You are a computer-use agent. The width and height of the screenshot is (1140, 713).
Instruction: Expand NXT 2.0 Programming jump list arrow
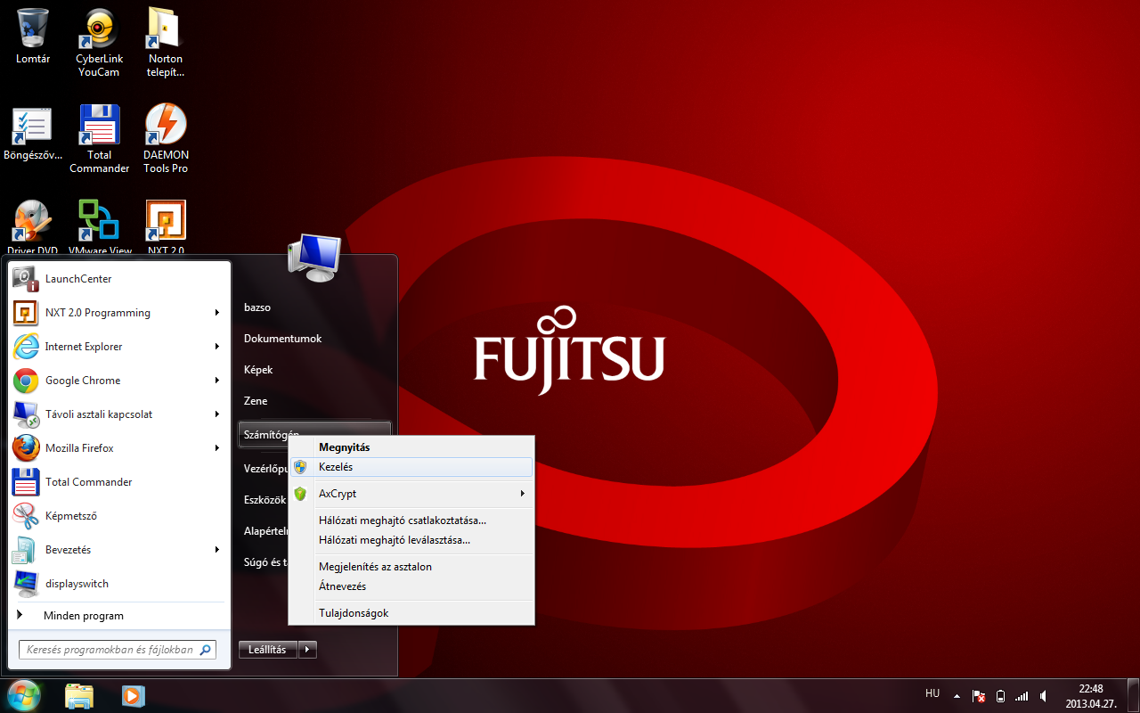tap(217, 313)
